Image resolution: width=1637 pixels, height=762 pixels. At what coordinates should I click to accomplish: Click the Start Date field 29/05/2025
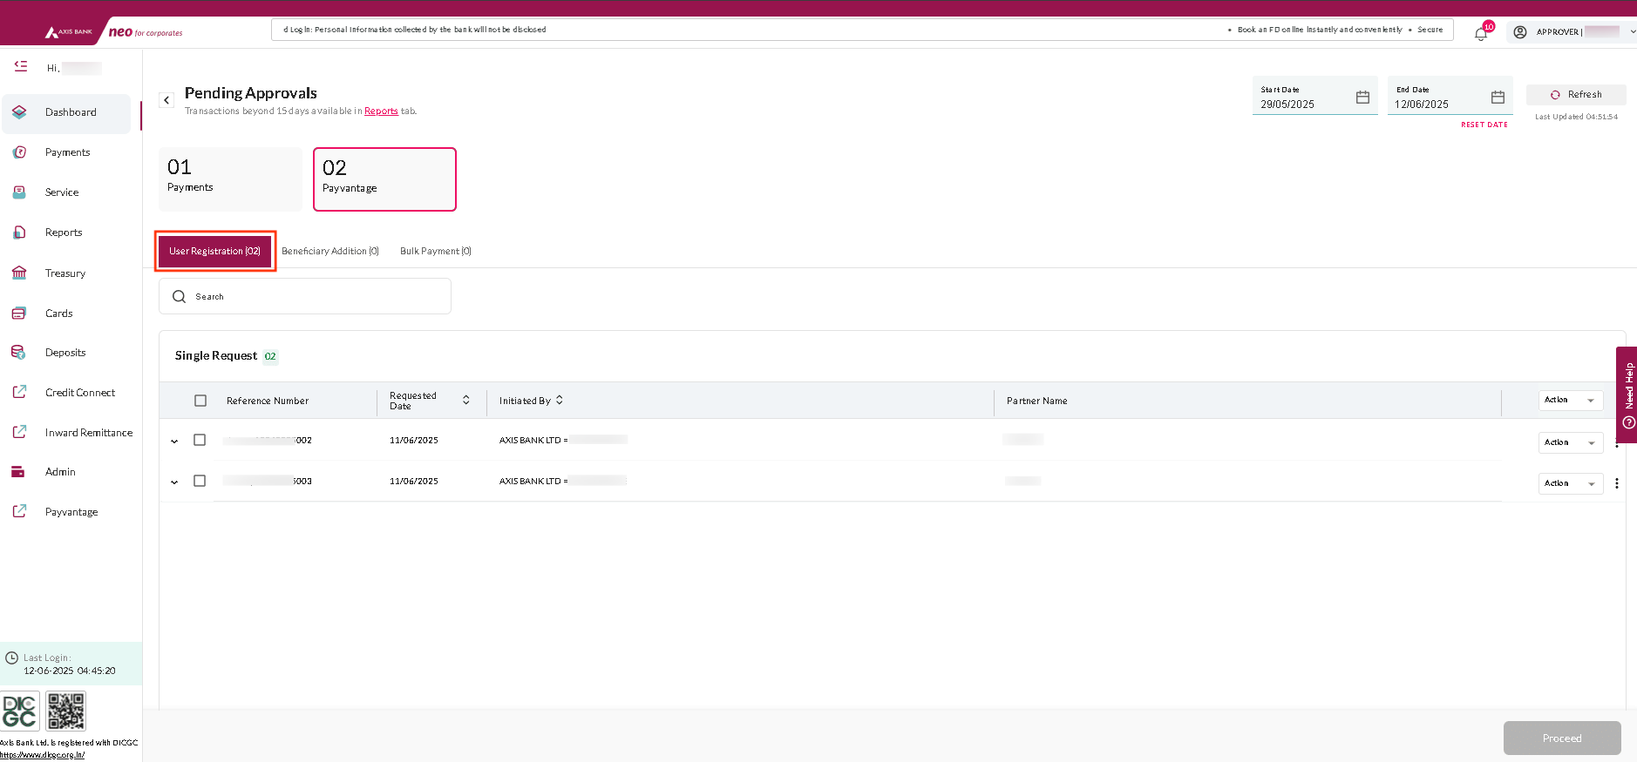pyautogui.click(x=1314, y=97)
